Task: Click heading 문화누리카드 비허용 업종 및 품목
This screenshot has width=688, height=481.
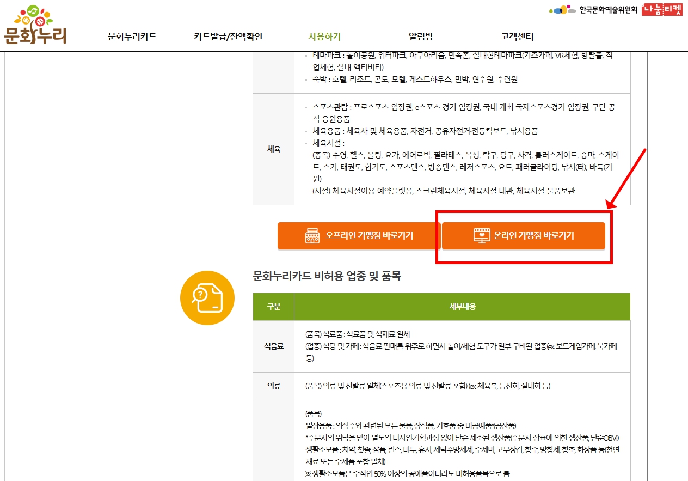Action: (327, 276)
